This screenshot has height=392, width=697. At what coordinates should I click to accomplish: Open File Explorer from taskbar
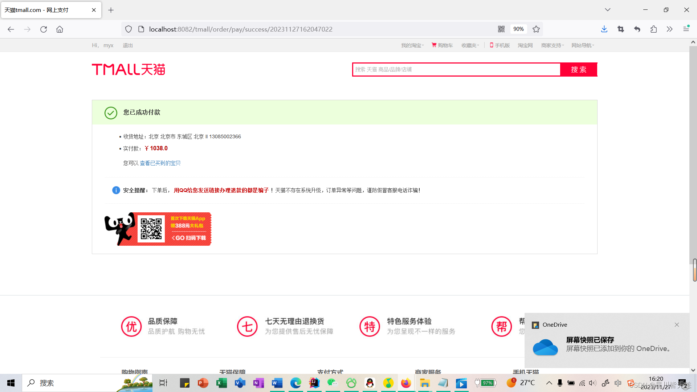[425, 383]
